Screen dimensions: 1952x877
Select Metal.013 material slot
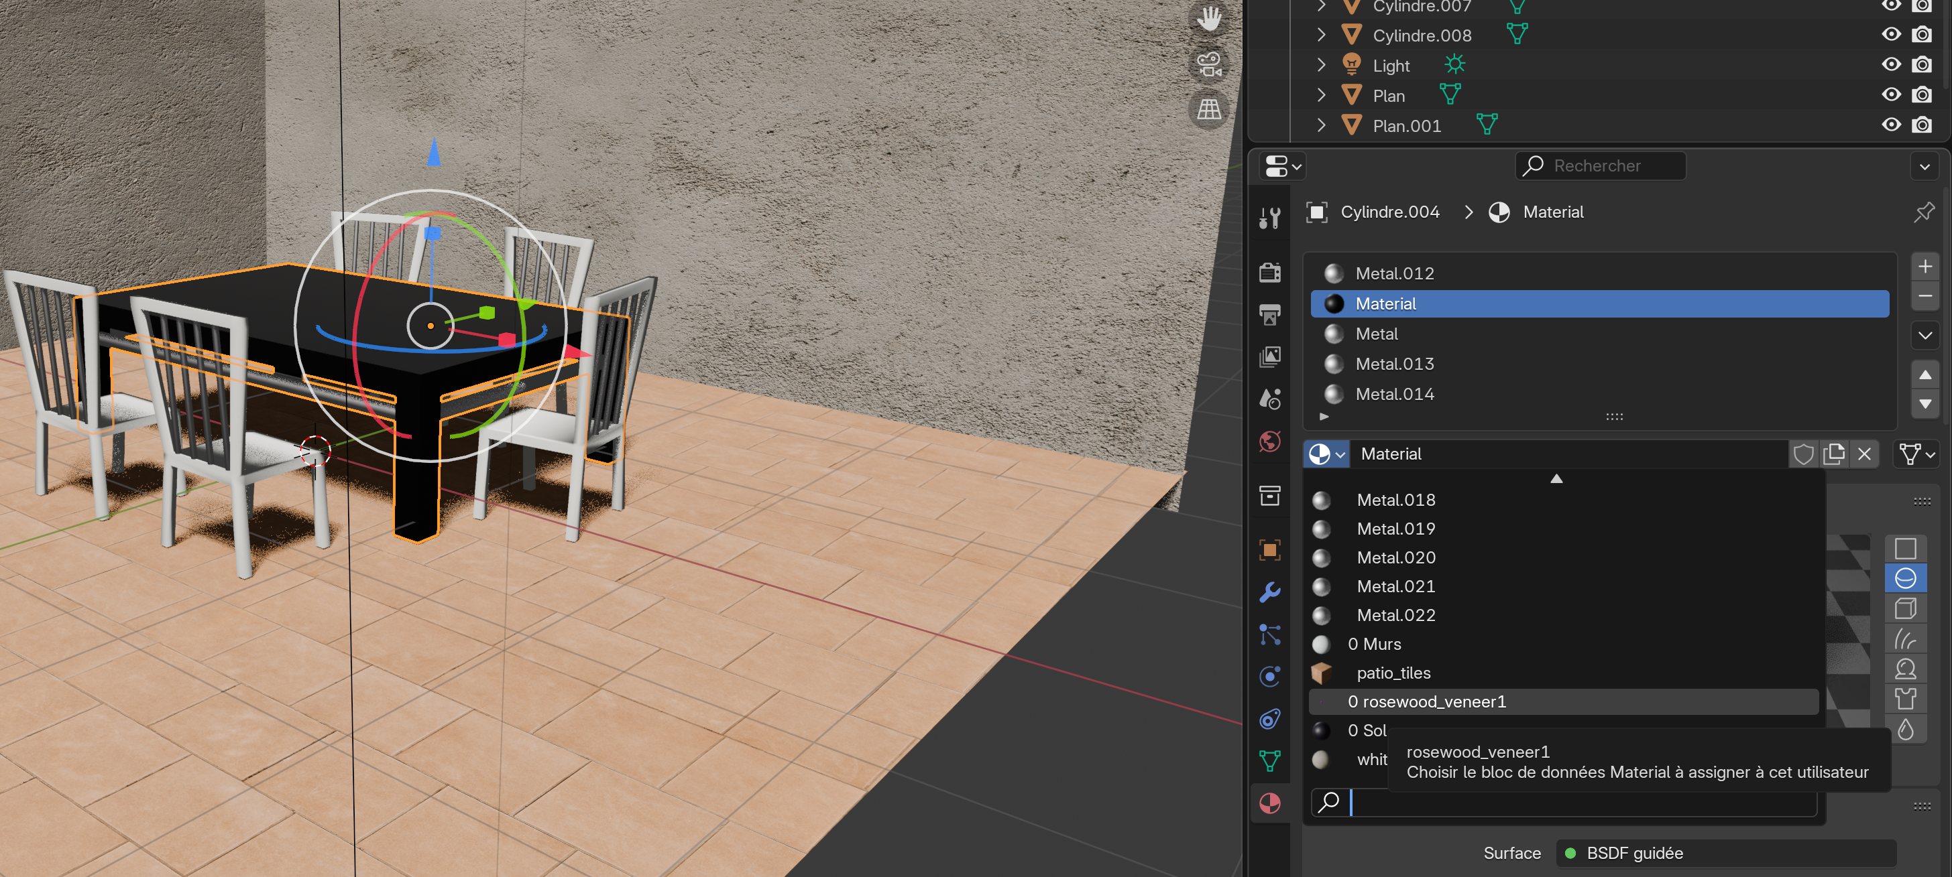(1394, 364)
